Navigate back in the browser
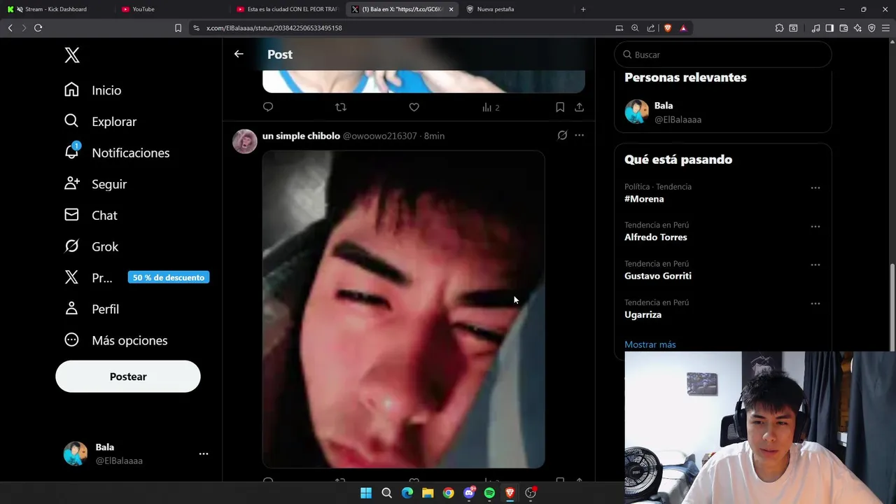This screenshot has height=504, width=896. pyautogui.click(x=10, y=28)
